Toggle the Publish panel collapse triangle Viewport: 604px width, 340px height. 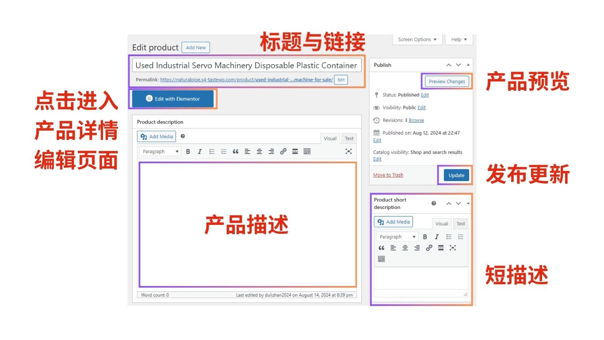(468, 65)
